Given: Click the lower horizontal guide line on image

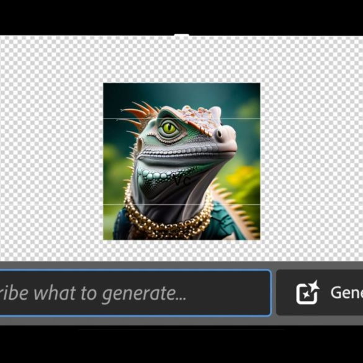Looking at the screenshot, I should pos(181,204).
